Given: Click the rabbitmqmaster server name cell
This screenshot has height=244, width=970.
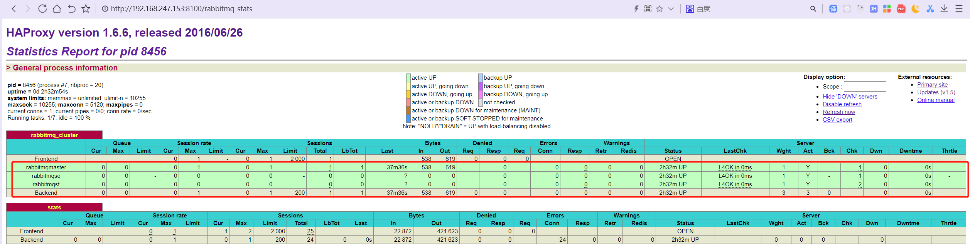Looking at the screenshot, I should click(x=46, y=167).
